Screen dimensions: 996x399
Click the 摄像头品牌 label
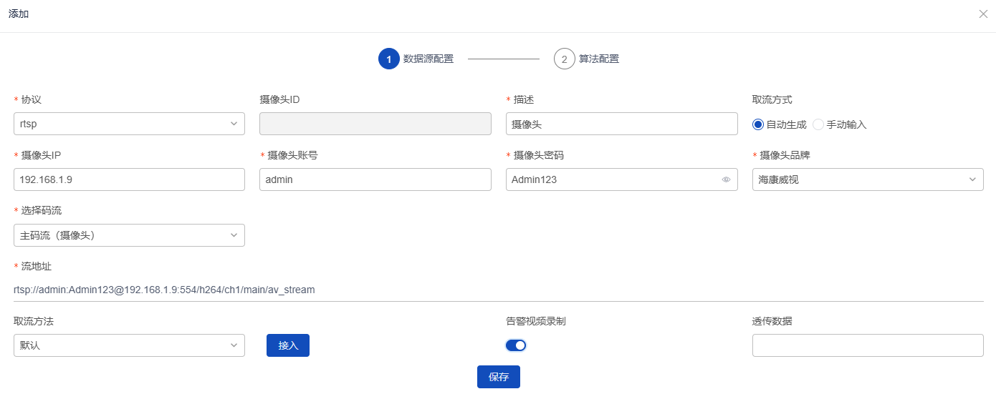click(785, 155)
